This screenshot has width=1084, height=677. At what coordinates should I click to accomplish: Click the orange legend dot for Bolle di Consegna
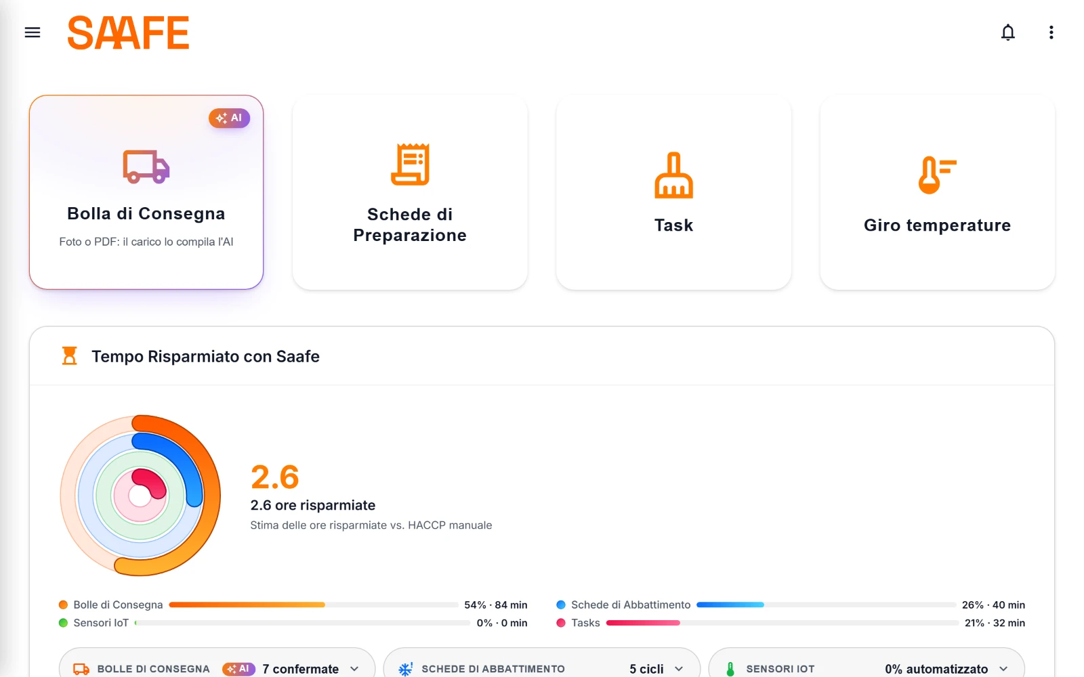click(x=63, y=605)
